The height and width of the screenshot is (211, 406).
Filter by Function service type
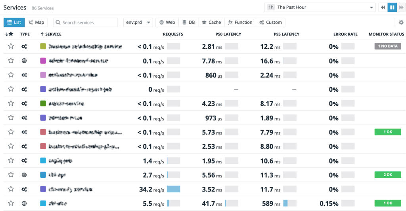(240, 23)
